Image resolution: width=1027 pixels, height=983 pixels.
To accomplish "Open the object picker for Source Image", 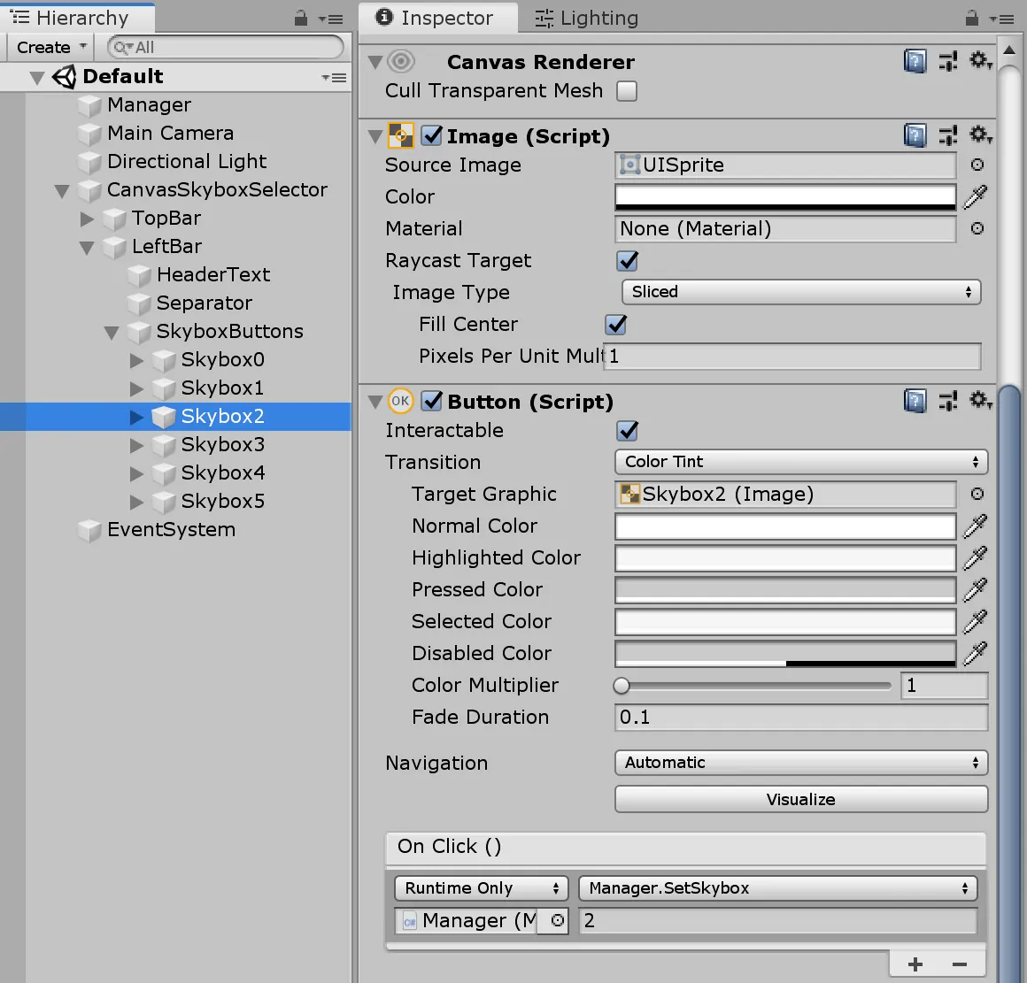I will (x=977, y=165).
